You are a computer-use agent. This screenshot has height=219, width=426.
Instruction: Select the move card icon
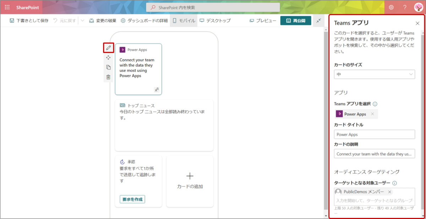(108, 57)
